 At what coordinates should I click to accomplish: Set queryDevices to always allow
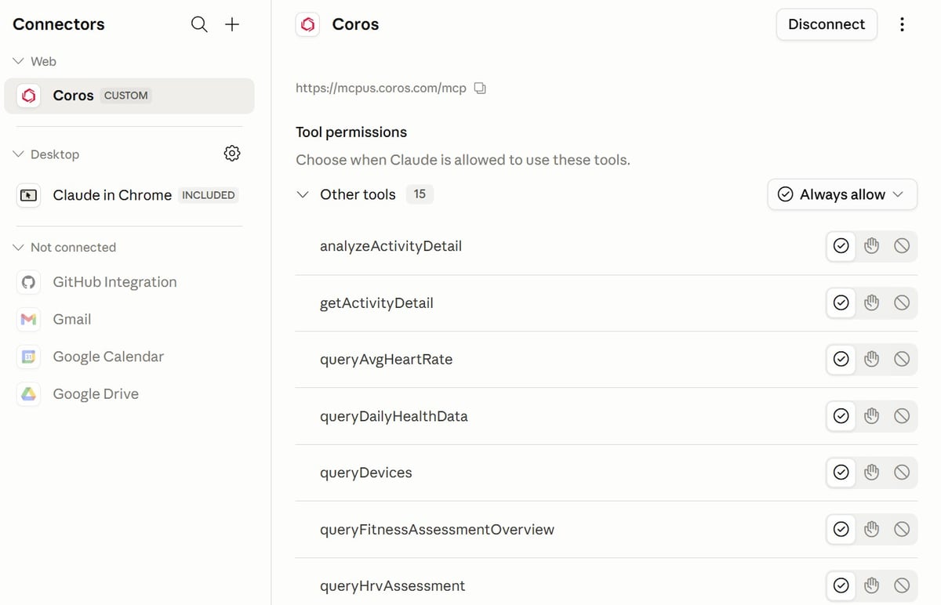[841, 473]
